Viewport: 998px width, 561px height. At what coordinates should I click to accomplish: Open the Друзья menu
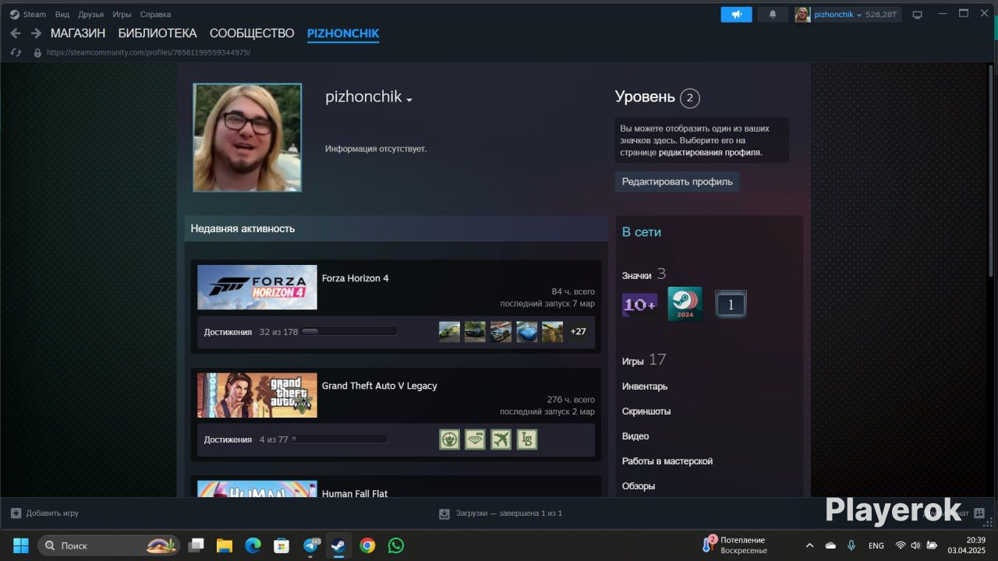point(90,14)
